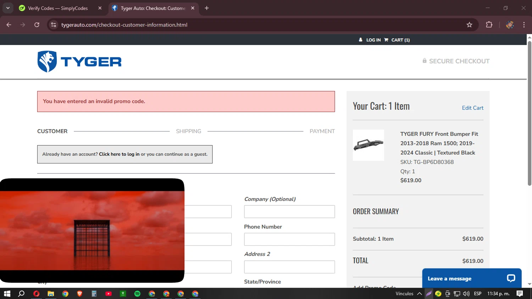Click the TYGER FURY bumper product thumbnail
The image size is (532, 299).
point(368,145)
